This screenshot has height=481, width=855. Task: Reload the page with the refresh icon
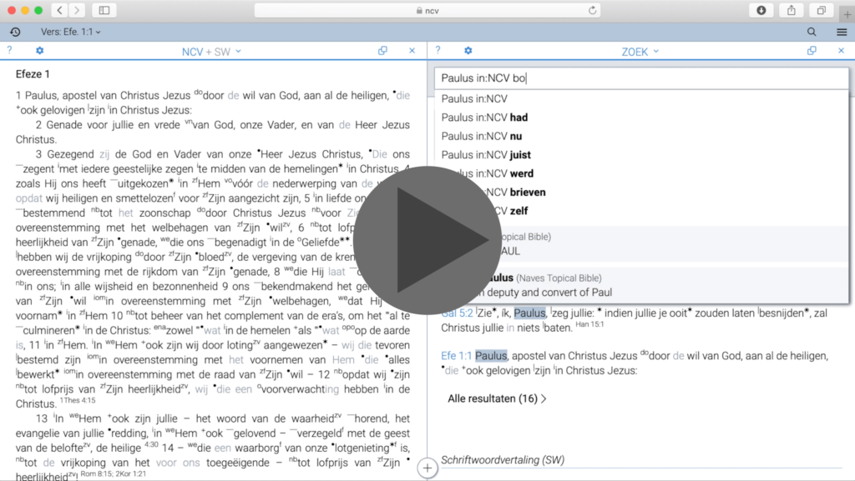click(x=592, y=10)
